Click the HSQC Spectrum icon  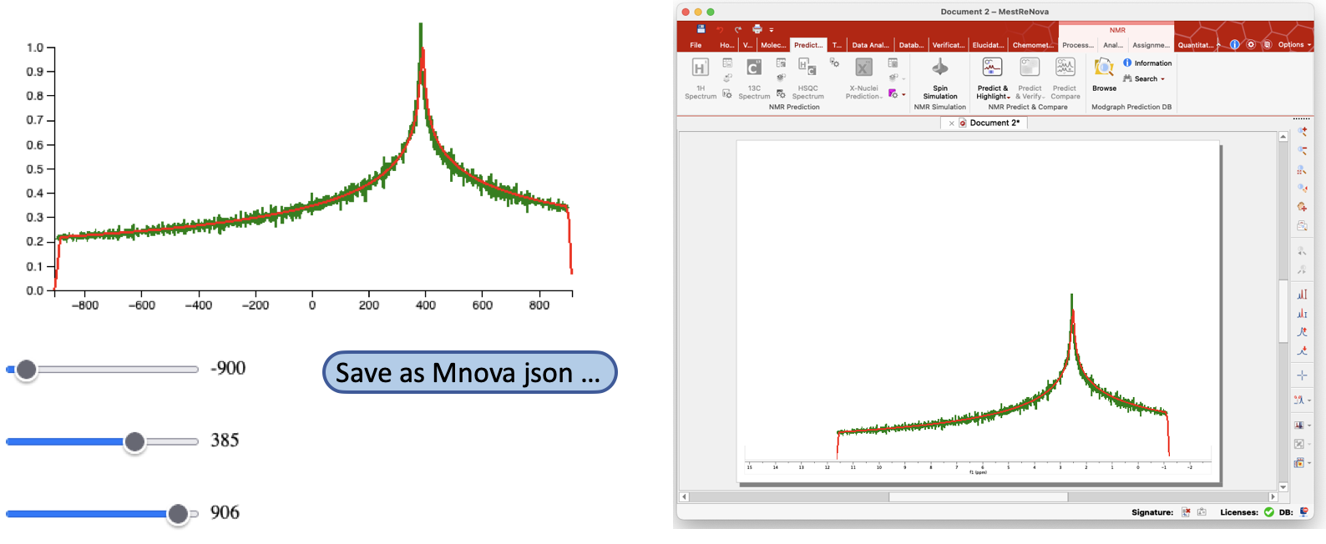click(807, 67)
